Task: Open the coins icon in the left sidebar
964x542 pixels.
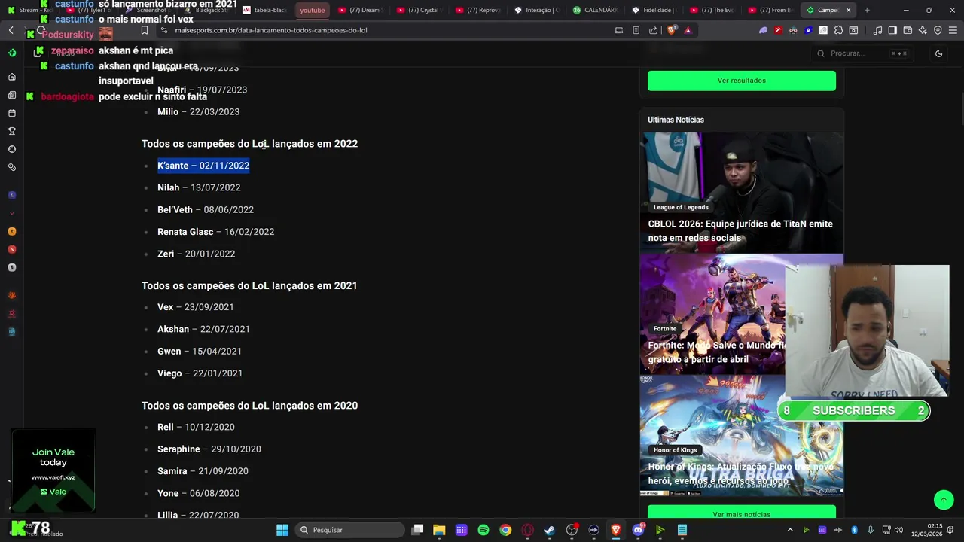Action: (x=11, y=167)
